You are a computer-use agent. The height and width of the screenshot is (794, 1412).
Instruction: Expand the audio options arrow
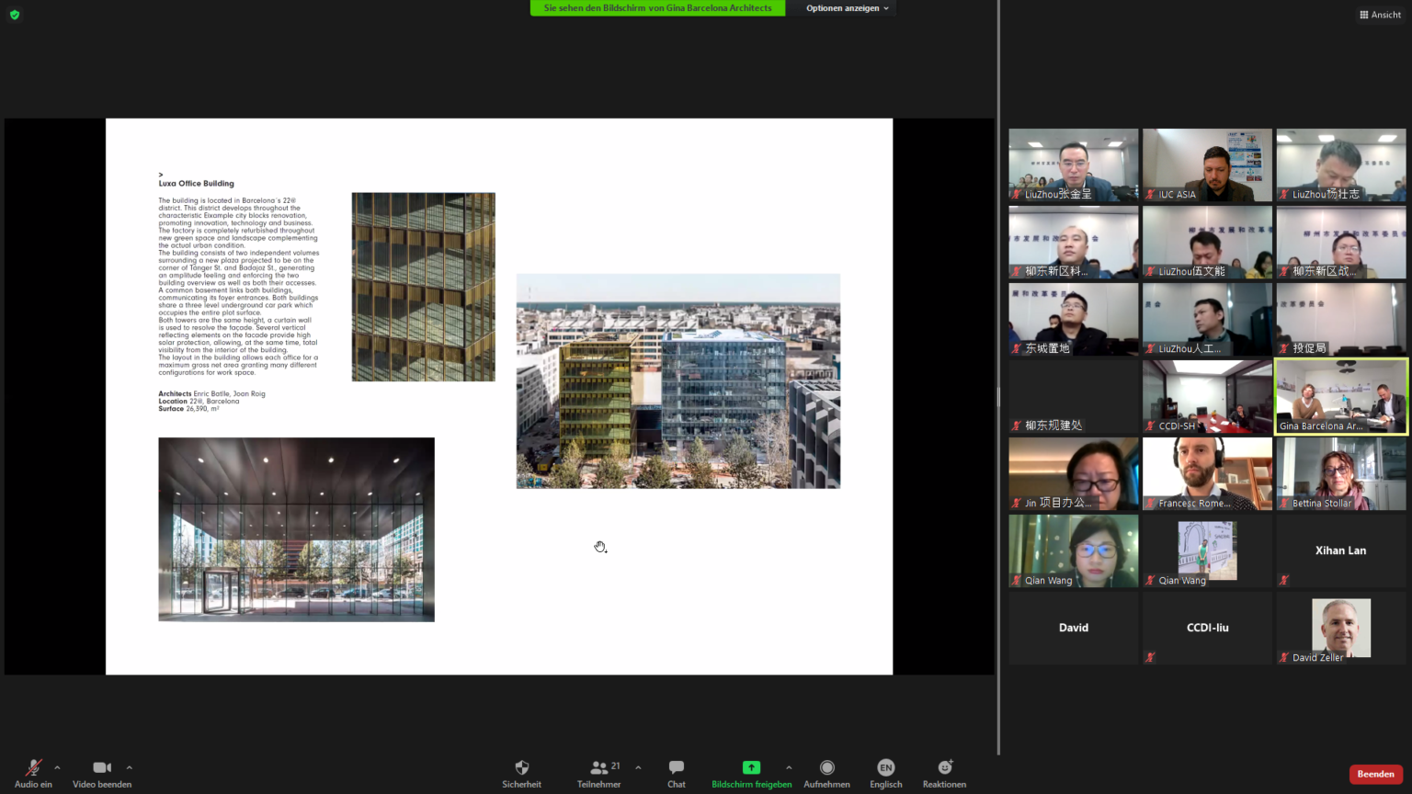point(57,767)
